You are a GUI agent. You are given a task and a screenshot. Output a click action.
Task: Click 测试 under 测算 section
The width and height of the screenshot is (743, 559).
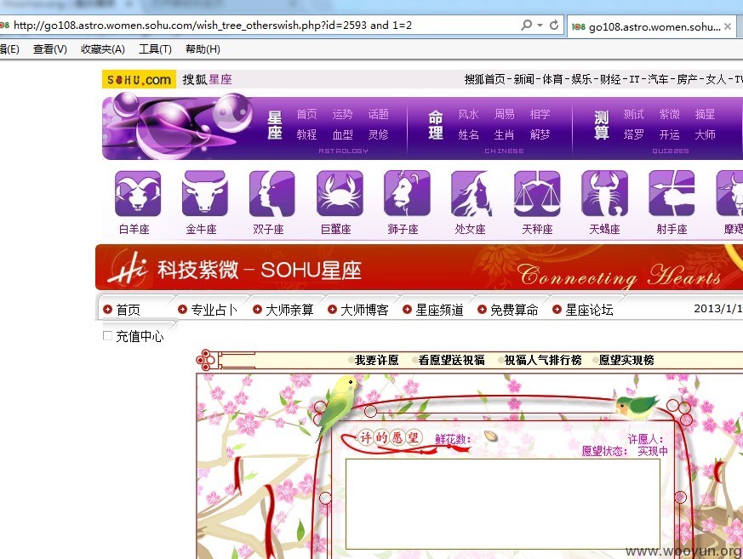point(633,114)
